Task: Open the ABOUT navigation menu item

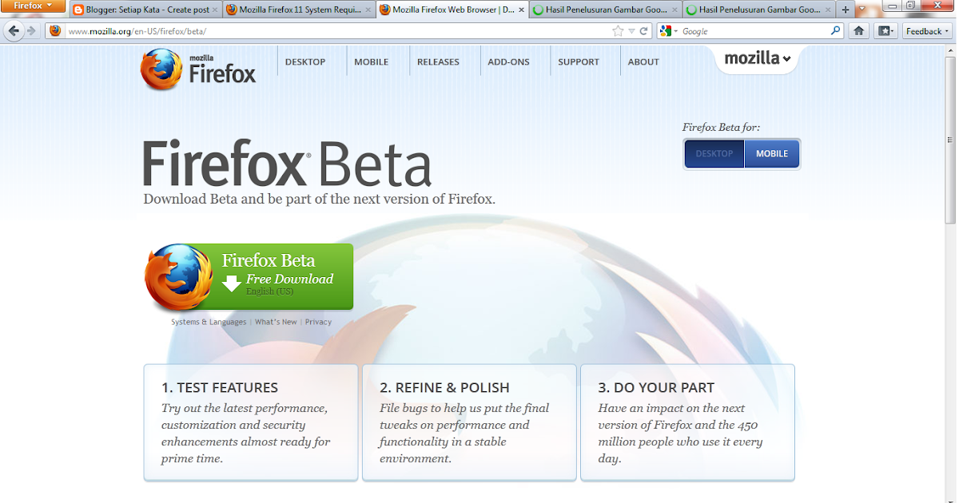Action: pyautogui.click(x=643, y=61)
